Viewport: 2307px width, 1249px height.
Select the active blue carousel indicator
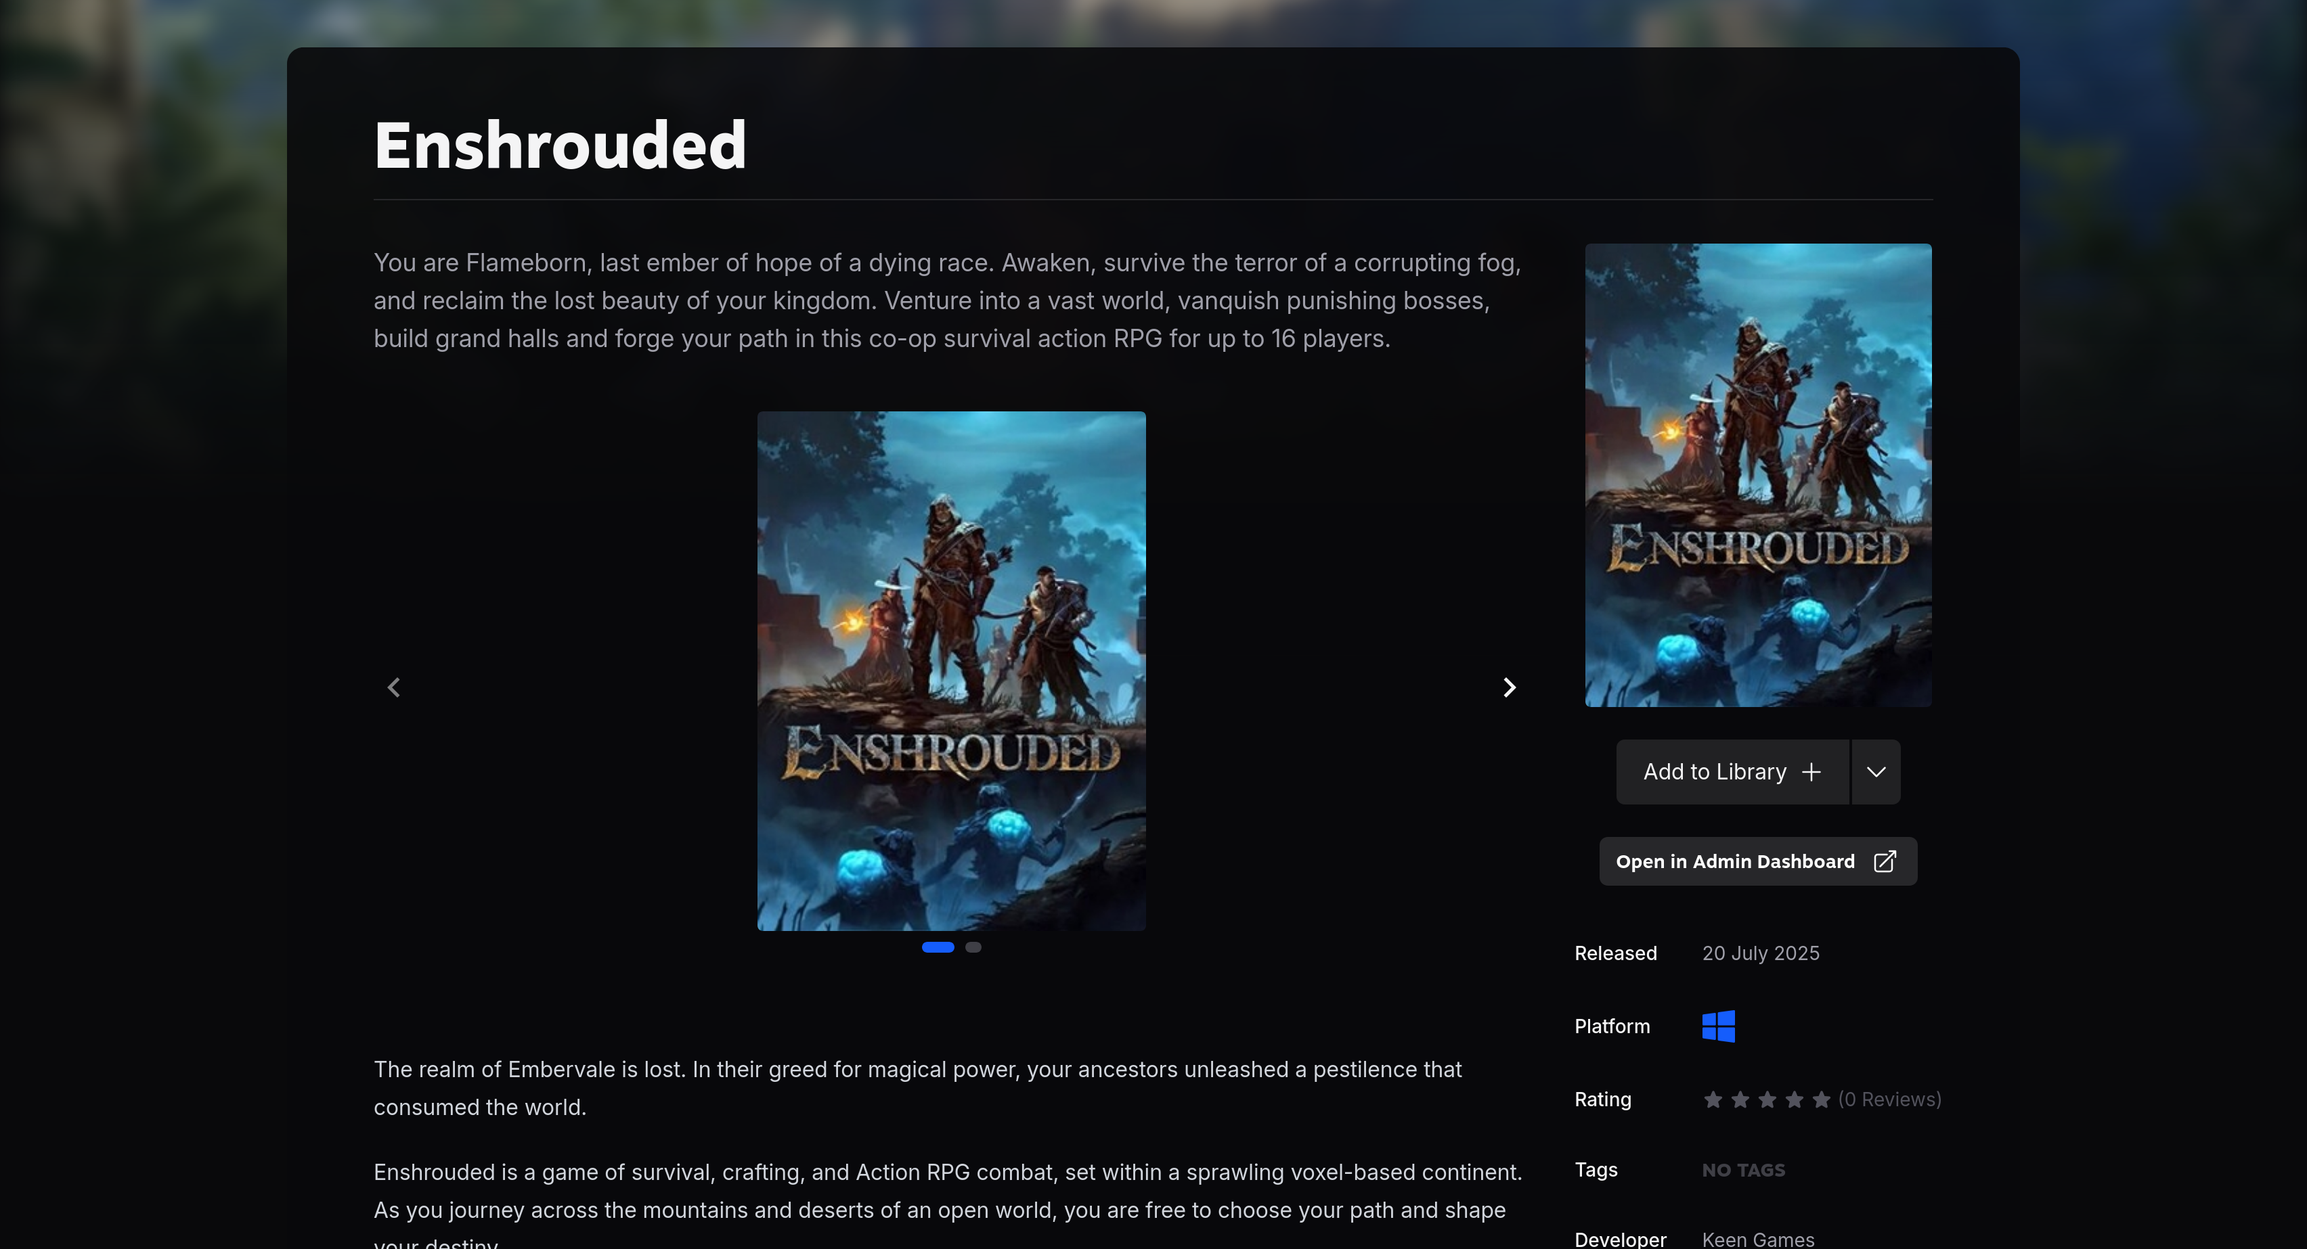[x=938, y=947]
